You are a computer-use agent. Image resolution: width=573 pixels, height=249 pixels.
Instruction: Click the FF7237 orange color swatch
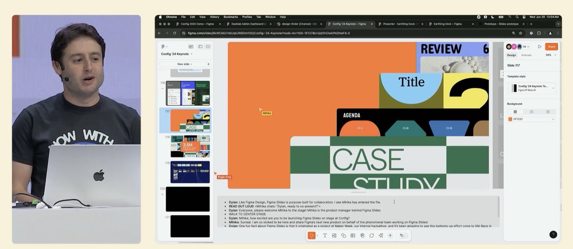(510, 119)
